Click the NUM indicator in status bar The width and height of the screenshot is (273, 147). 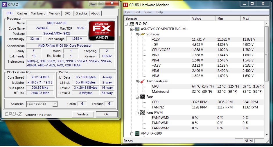point(248,141)
